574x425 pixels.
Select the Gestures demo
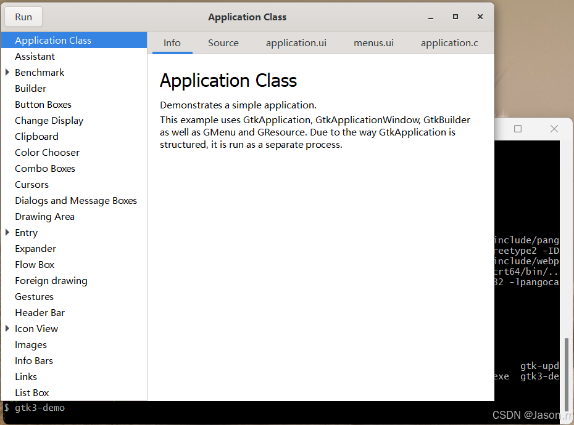click(74, 297)
